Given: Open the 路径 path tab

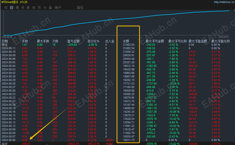Looking at the screenshot, I should coord(80,8).
